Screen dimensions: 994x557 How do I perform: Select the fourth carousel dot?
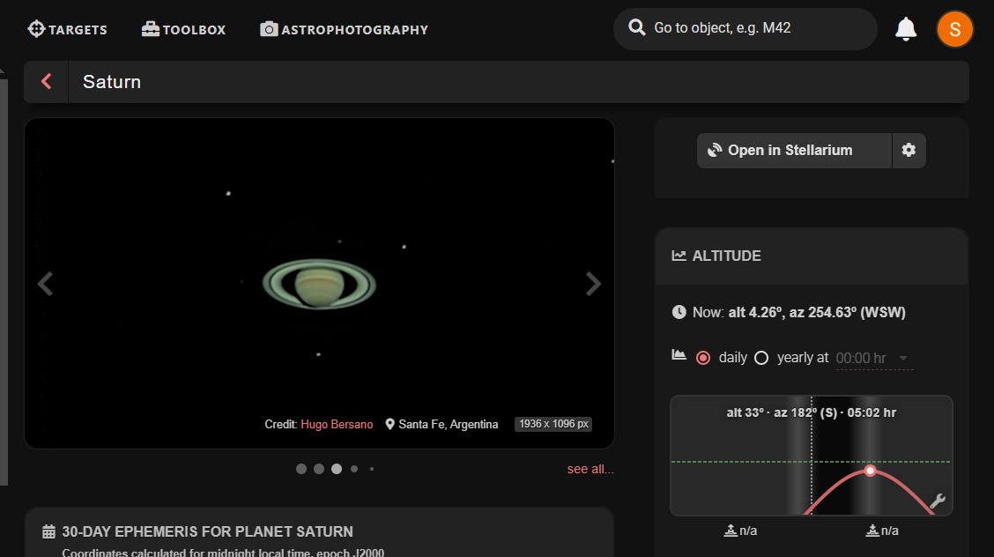coord(354,469)
